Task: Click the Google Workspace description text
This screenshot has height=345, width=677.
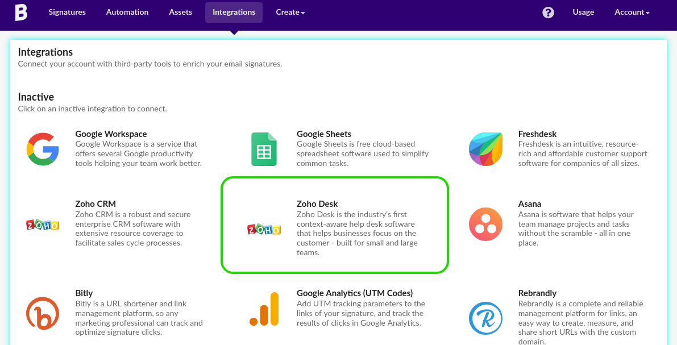Action: pyautogui.click(x=139, y=153)
